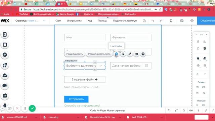Click the width W value 240
The image size is (215, 121).
[204, 87]
